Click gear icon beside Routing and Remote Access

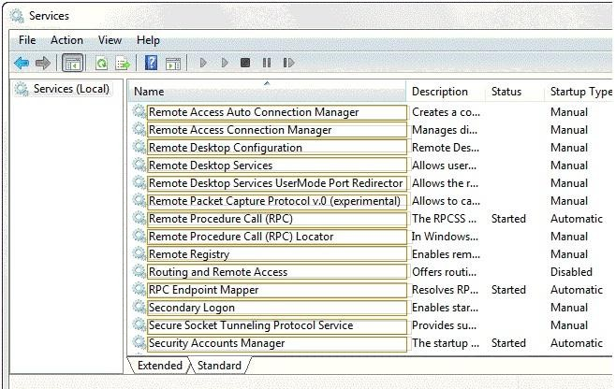pos(139,271)
